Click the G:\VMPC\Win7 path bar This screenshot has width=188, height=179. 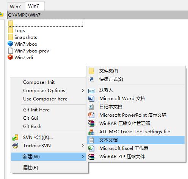97,15
